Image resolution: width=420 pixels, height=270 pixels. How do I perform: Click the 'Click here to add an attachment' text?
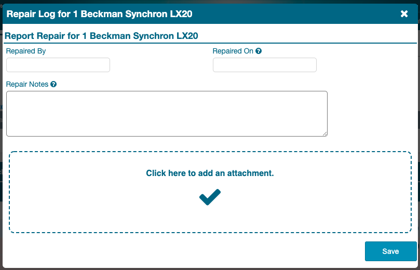pos(210,173)
